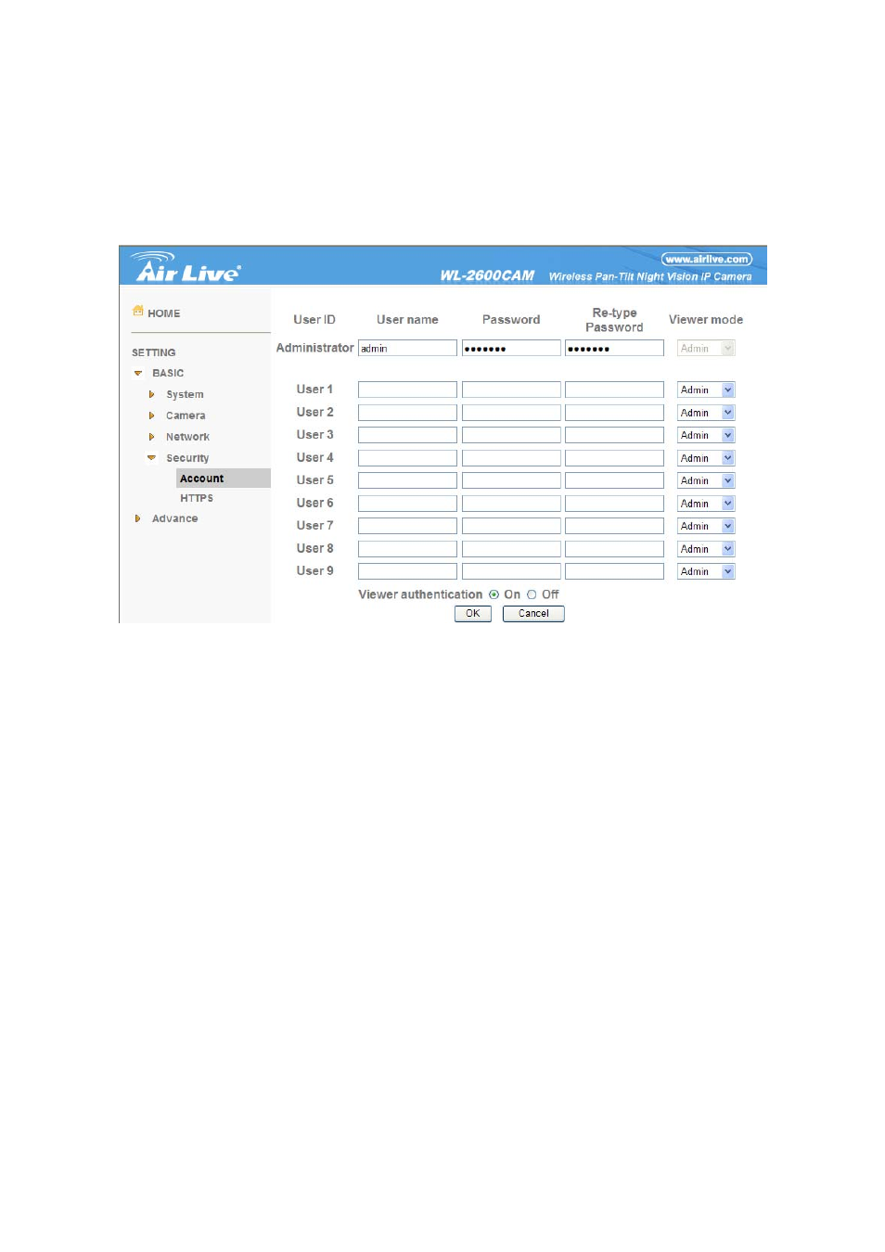Click the Administrator user name field
The width and height of the screenshot is (885, 1252).
(x=407, y=348)
